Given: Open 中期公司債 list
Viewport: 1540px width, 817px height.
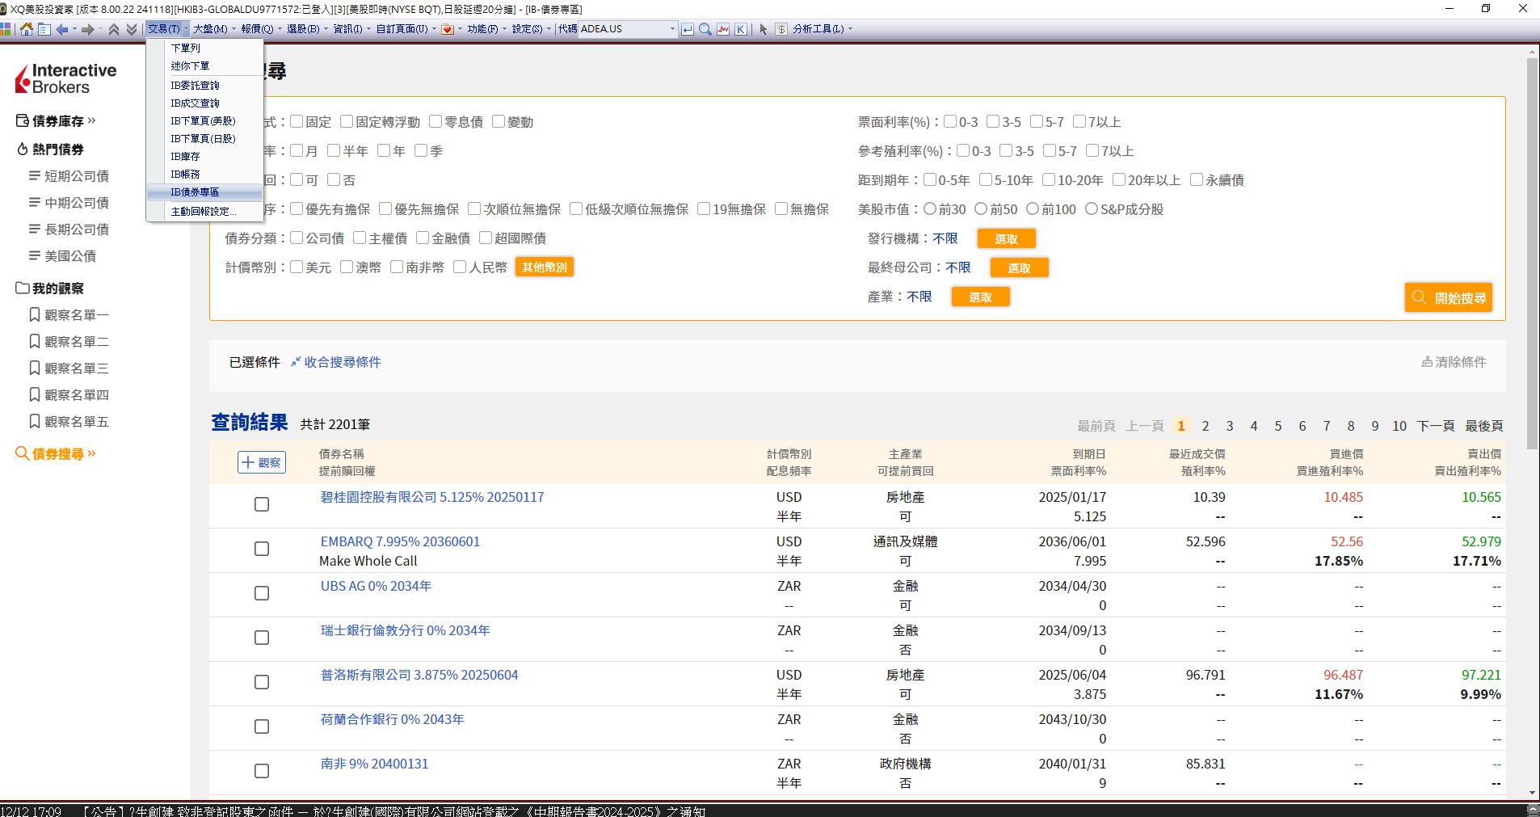Looking at the screenshot, I should [x=69, y=202].
